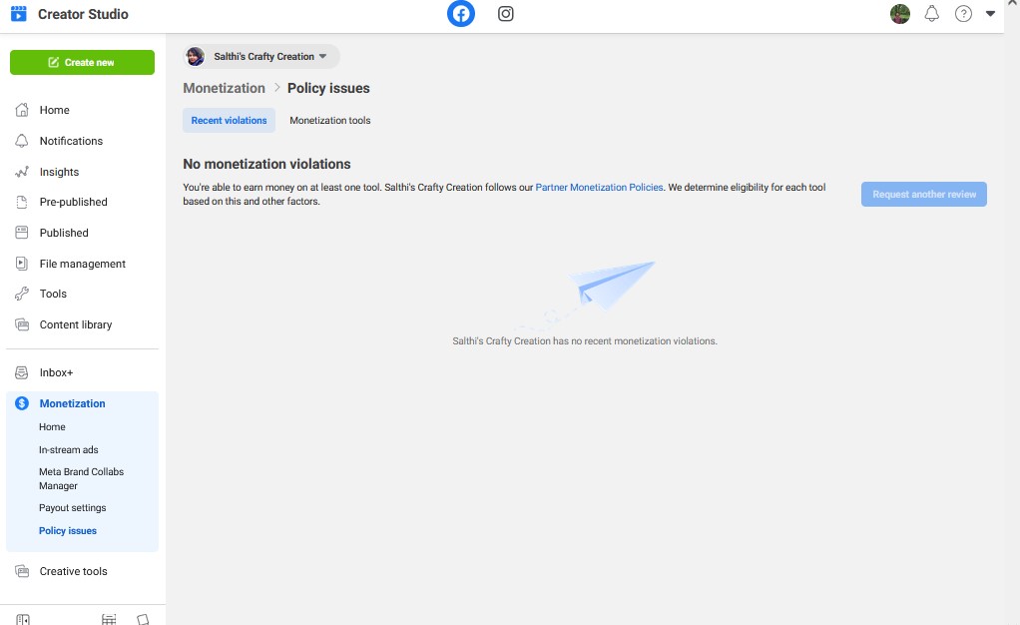Open Payout settings sub-item

72,508
